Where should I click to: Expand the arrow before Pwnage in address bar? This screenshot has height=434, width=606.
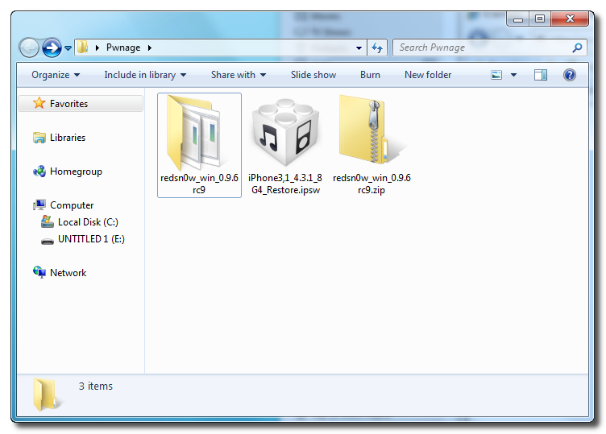point(98,48)
